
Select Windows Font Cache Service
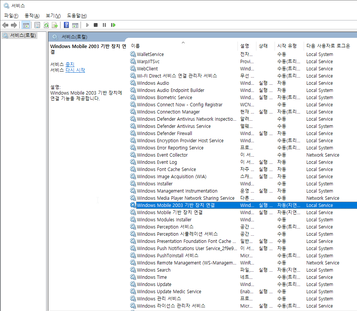point(166,169)
